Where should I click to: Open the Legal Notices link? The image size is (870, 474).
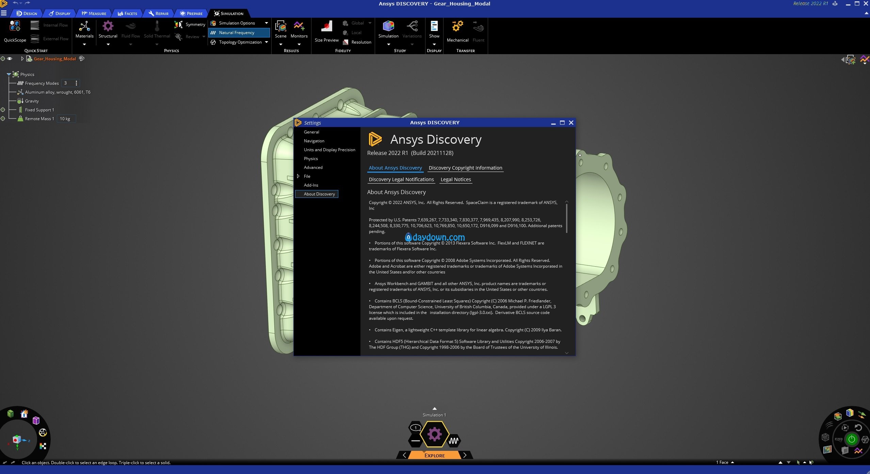tap(455, 179)
